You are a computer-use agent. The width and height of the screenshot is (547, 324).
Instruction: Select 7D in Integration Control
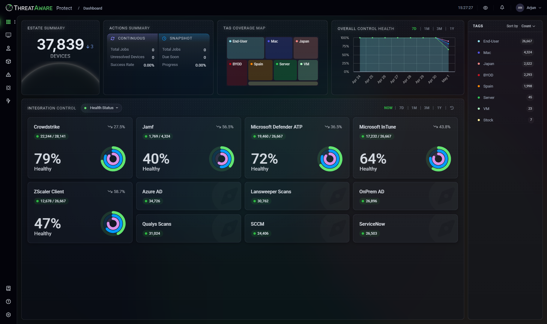(402, 108)
